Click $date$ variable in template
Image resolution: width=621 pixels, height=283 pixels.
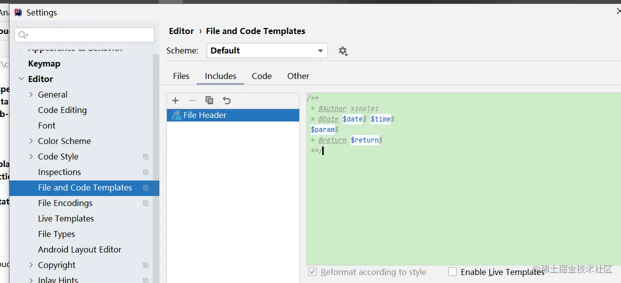pyautogui.click(x=355, y=119)
